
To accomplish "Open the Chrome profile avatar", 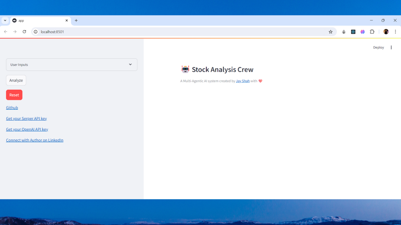I will (x=386, y=32).
